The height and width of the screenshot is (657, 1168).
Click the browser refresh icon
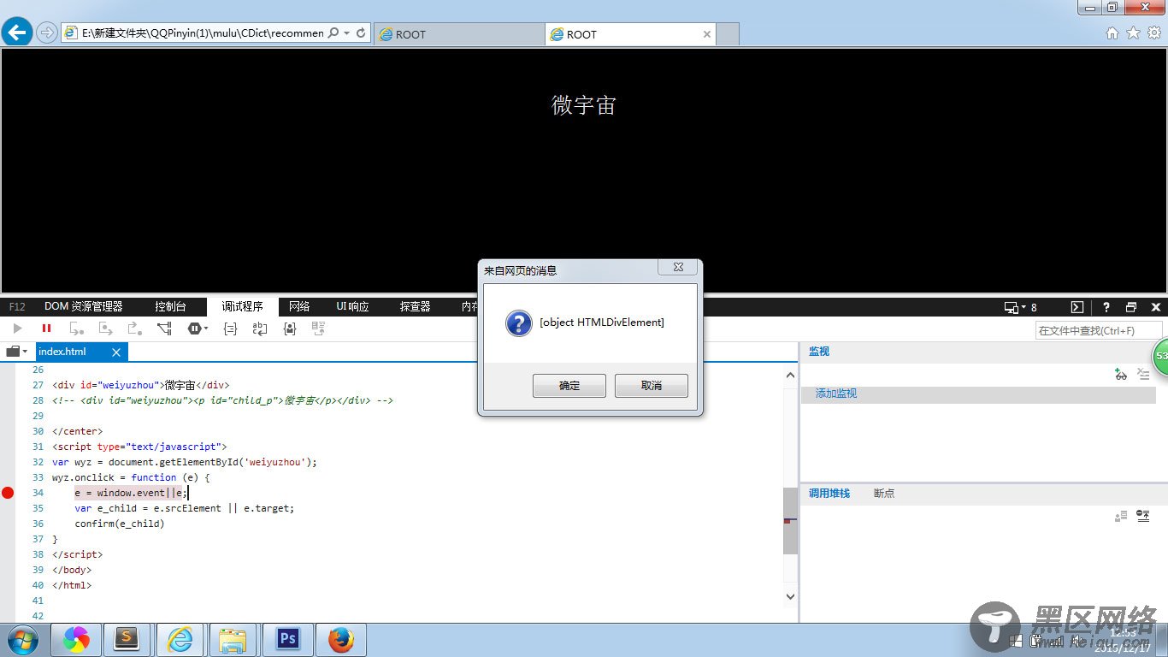click(x=361, y=33)
